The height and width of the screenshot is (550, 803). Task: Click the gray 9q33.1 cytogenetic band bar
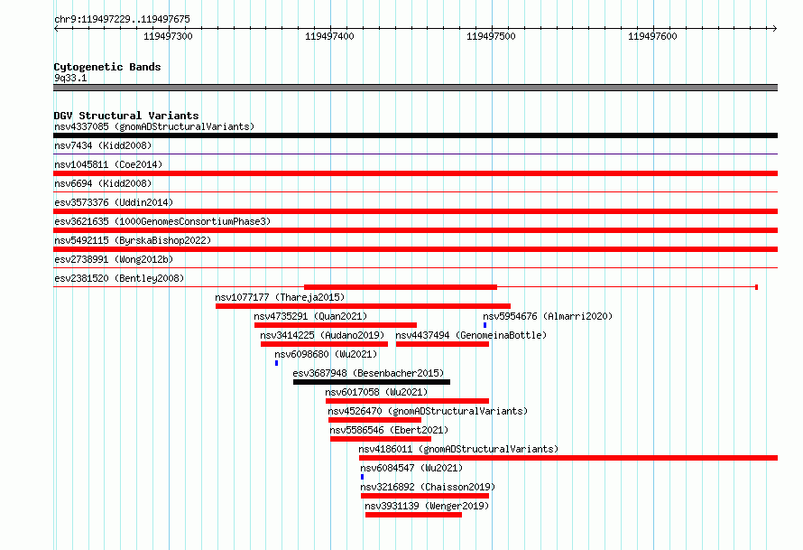pos(415,88)
